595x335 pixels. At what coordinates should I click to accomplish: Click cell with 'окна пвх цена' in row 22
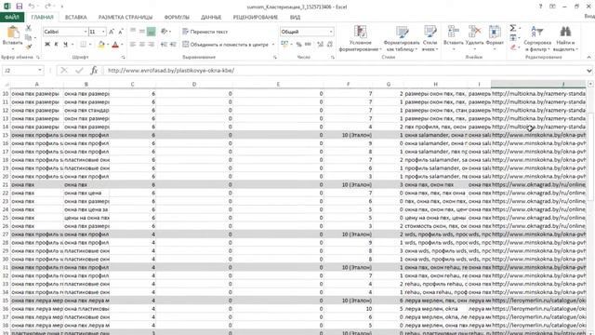[x=86, y=193]
